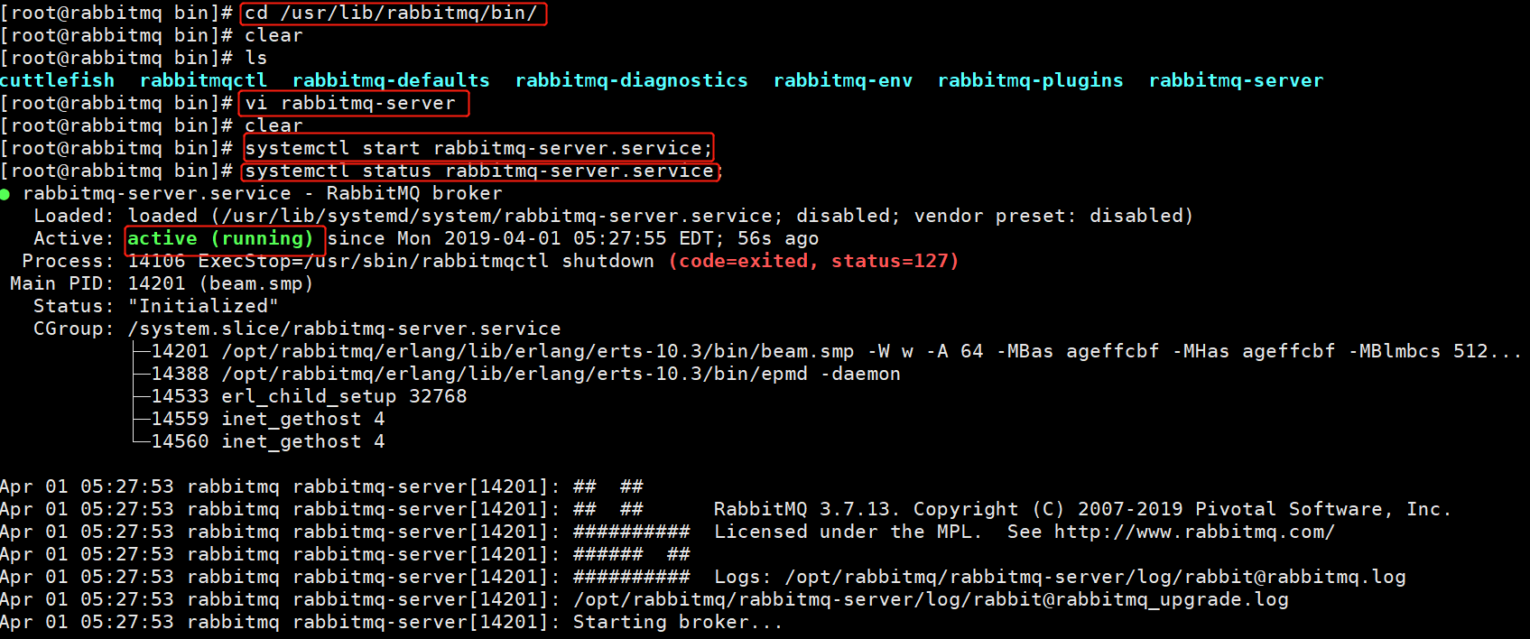Click process '14560 inet_gethost 4' row

pos(268,441)
